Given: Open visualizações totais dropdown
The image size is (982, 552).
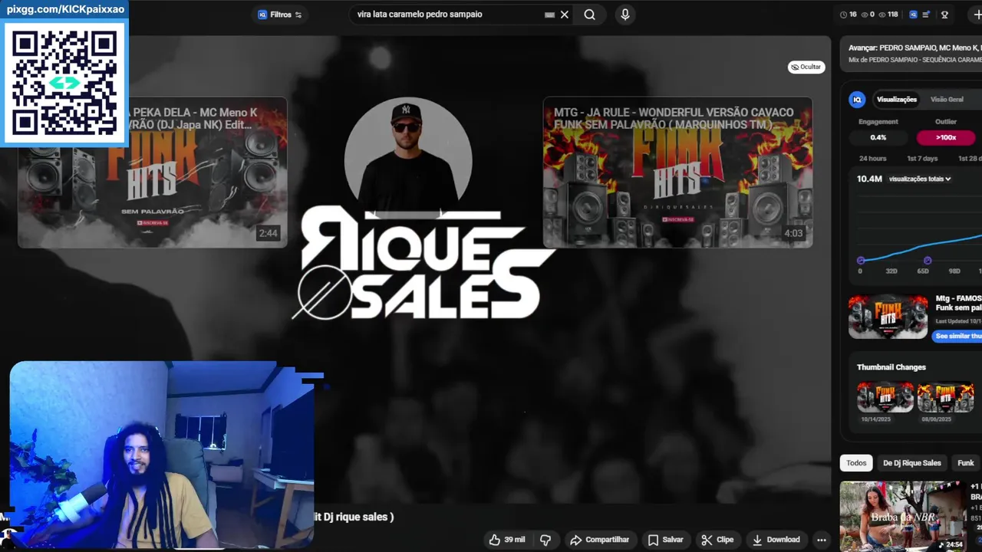Looking at the screenshot, I should coord(920,179).
